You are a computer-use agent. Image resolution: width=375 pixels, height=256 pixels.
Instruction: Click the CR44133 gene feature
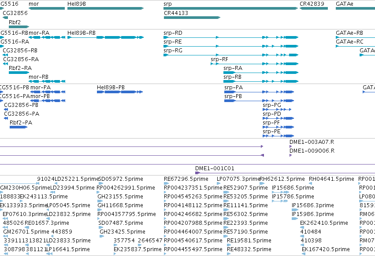click(x=192, y=18)
